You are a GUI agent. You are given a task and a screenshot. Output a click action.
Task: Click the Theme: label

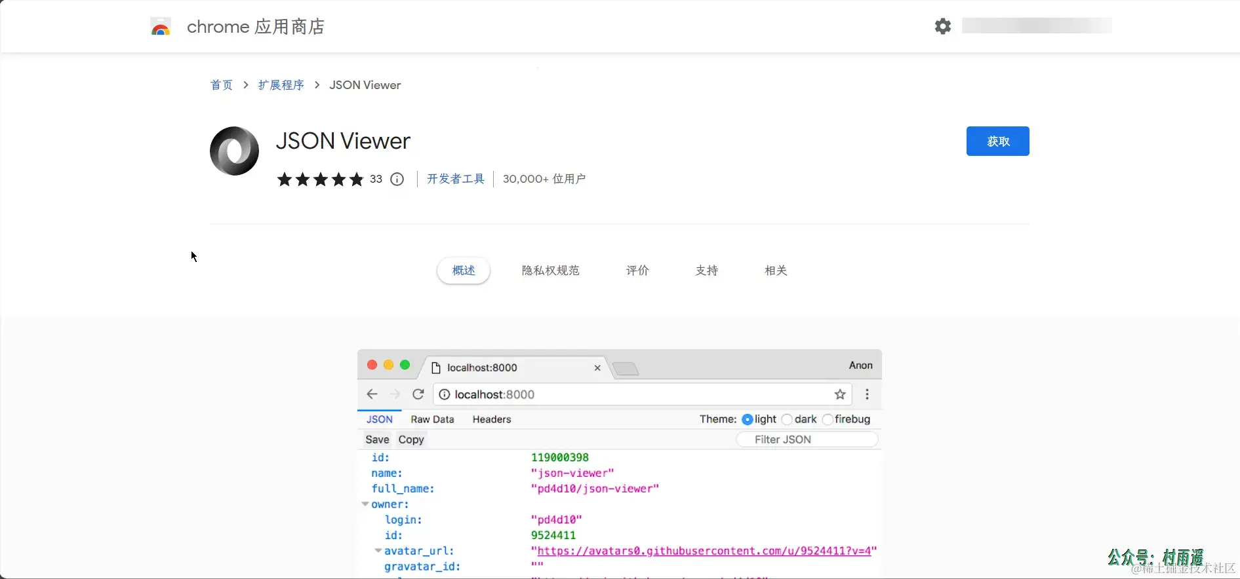click(718, 419)
